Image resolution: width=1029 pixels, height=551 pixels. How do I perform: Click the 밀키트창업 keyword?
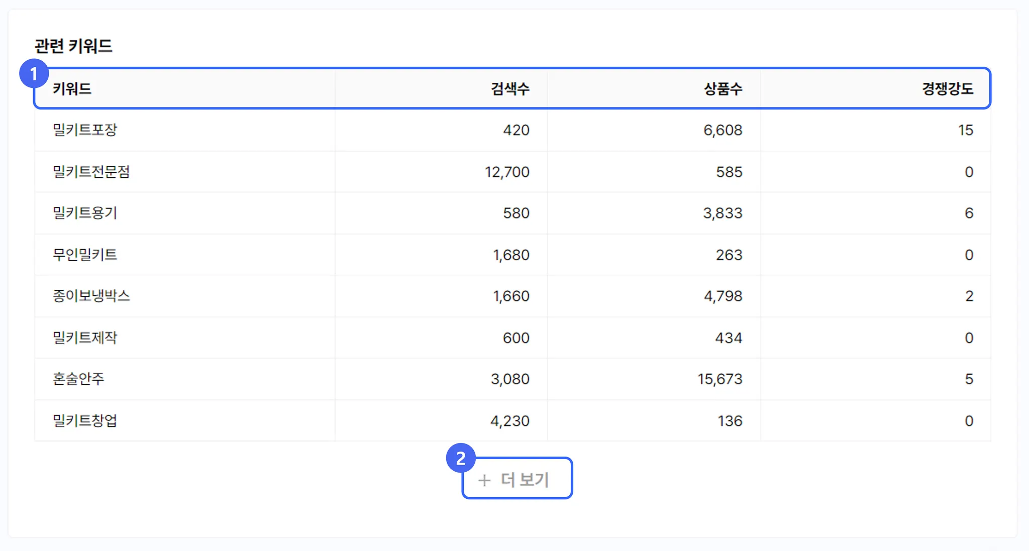[85, 420]
